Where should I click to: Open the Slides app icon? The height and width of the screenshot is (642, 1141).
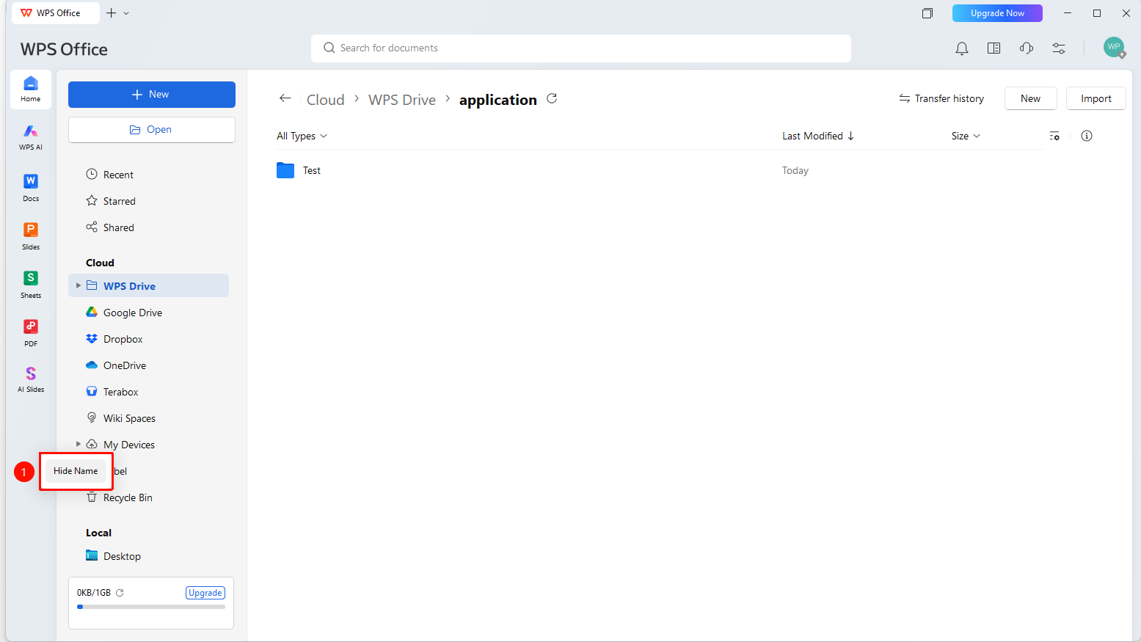click(31, 236)
